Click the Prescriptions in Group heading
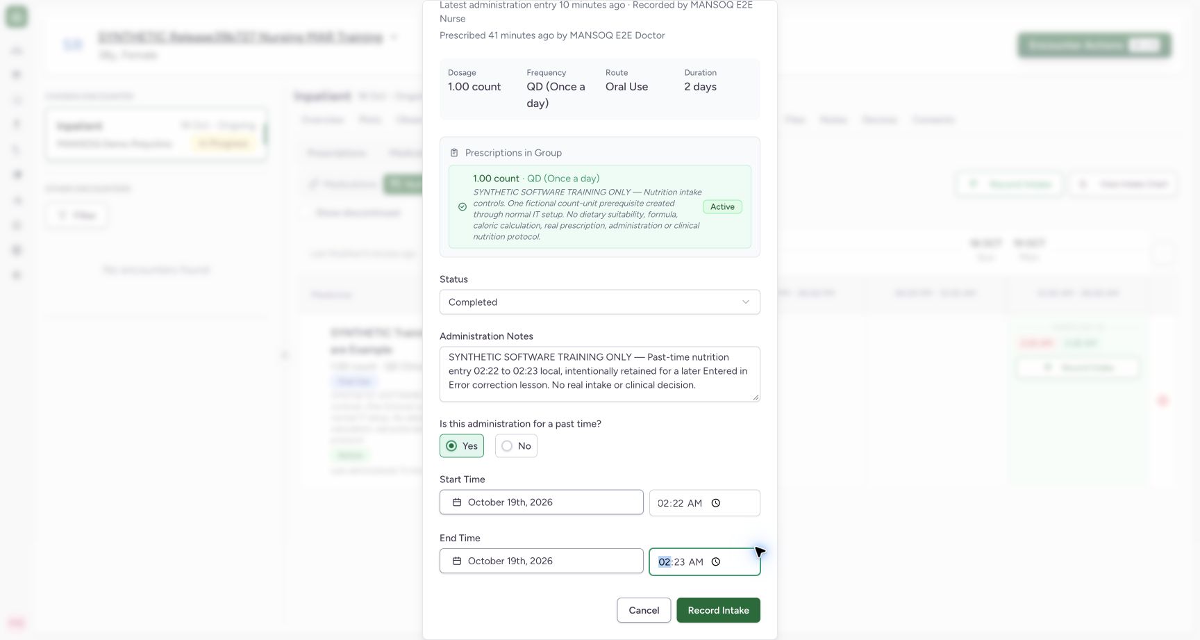 (513, 153)
